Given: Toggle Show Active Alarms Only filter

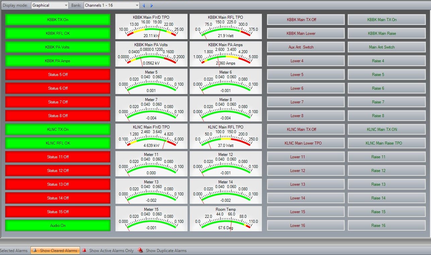Looking at the screenshot, I should (108, 250).
